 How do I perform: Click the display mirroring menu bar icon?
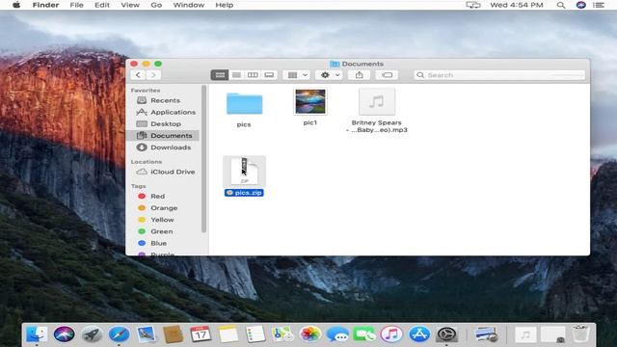tap(473, 5)
